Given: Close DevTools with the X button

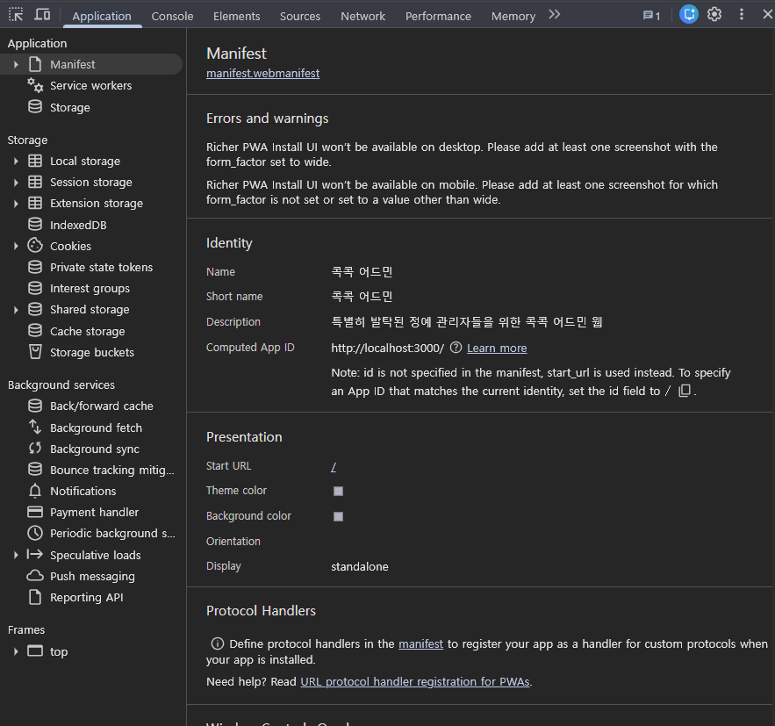Looking at the screenshot, I should pos(767,14).
